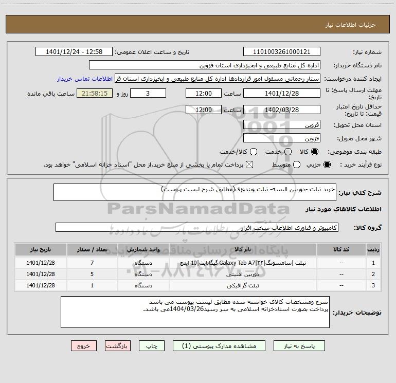Click the شماره نیاز number field

tap(282, 52)
